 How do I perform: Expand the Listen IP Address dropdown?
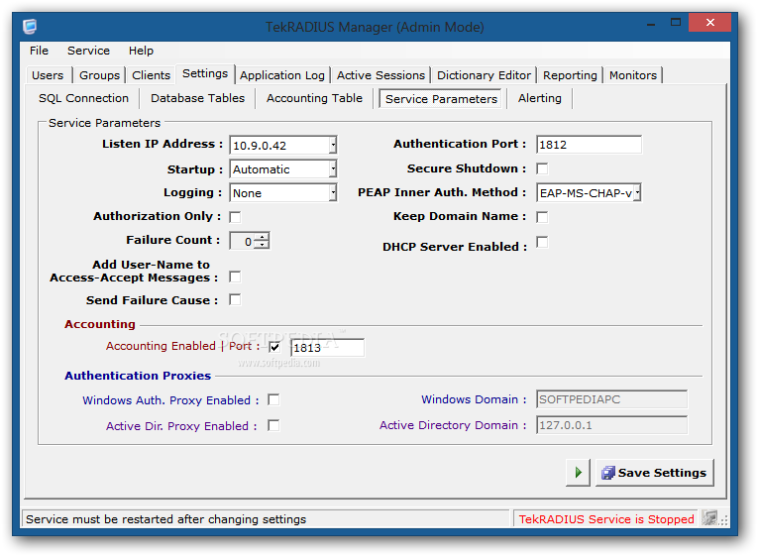pyautogui.click(x=333, y=145)
